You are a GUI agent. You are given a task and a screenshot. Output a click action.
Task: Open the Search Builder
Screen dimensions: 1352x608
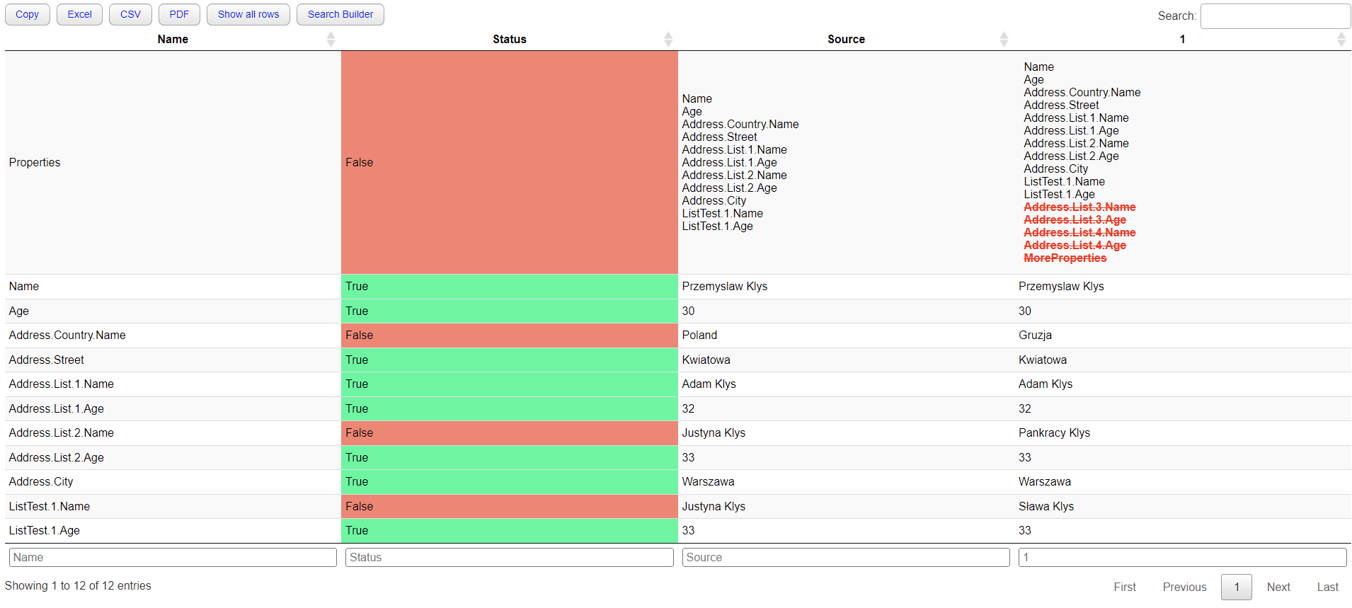(340, 14)
